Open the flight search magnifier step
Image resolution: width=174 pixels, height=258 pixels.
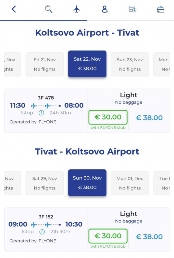(48, 9)
